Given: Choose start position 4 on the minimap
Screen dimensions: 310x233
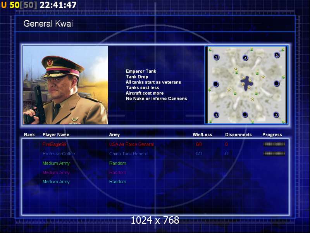Looking at the screenshot, I should 245,58.
